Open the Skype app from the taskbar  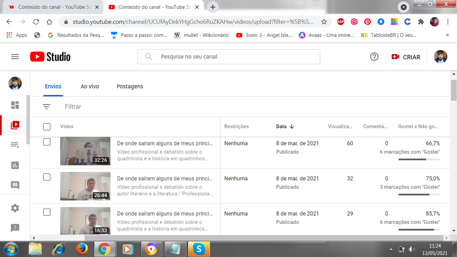pos(199,249)
